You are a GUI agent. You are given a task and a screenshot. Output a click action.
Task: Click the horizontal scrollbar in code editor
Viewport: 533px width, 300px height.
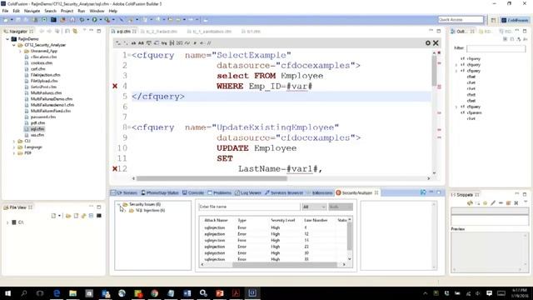point(212,178)
